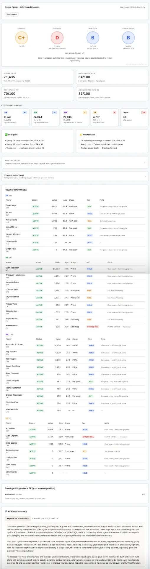Open the WR positional grade card
150x569 pixels.
point(75,117)
